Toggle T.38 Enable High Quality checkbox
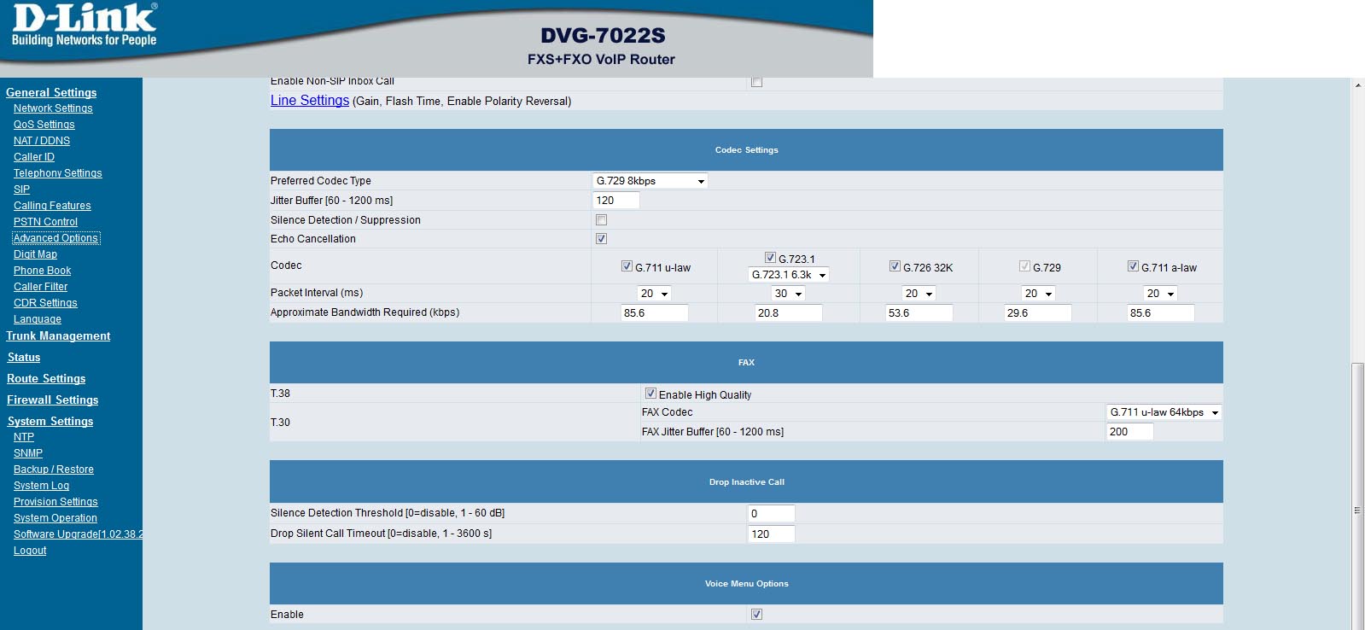The width and height of the screenshot is (1365, 630). pyautogui.click(x=650, y=394)
